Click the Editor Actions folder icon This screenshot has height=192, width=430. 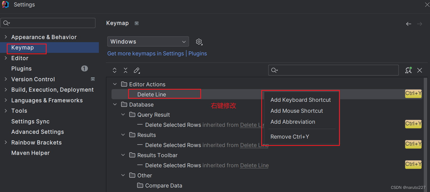tap(124, 84)
